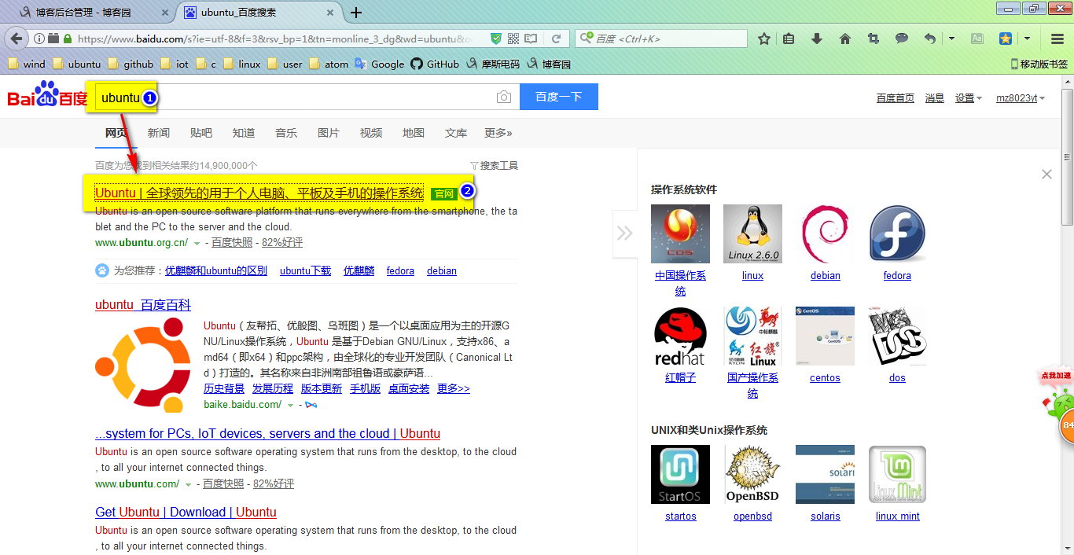The height and width of the screenshot is (555, 1074).
Task: Open the Get Ubuntu | Download result
Action: (186, 512)
